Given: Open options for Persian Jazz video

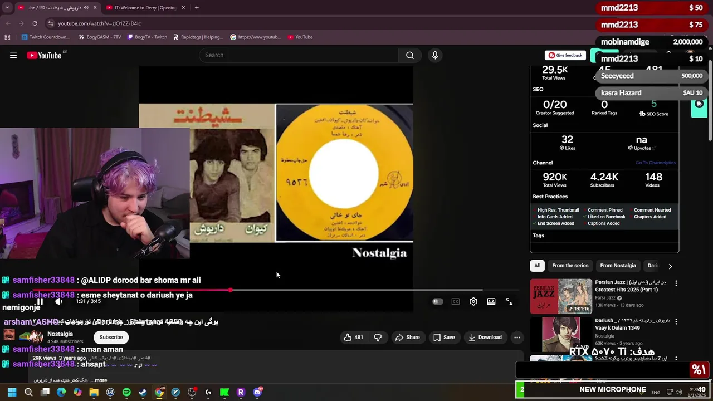Looking at the screenshot, I should (676, 283).
